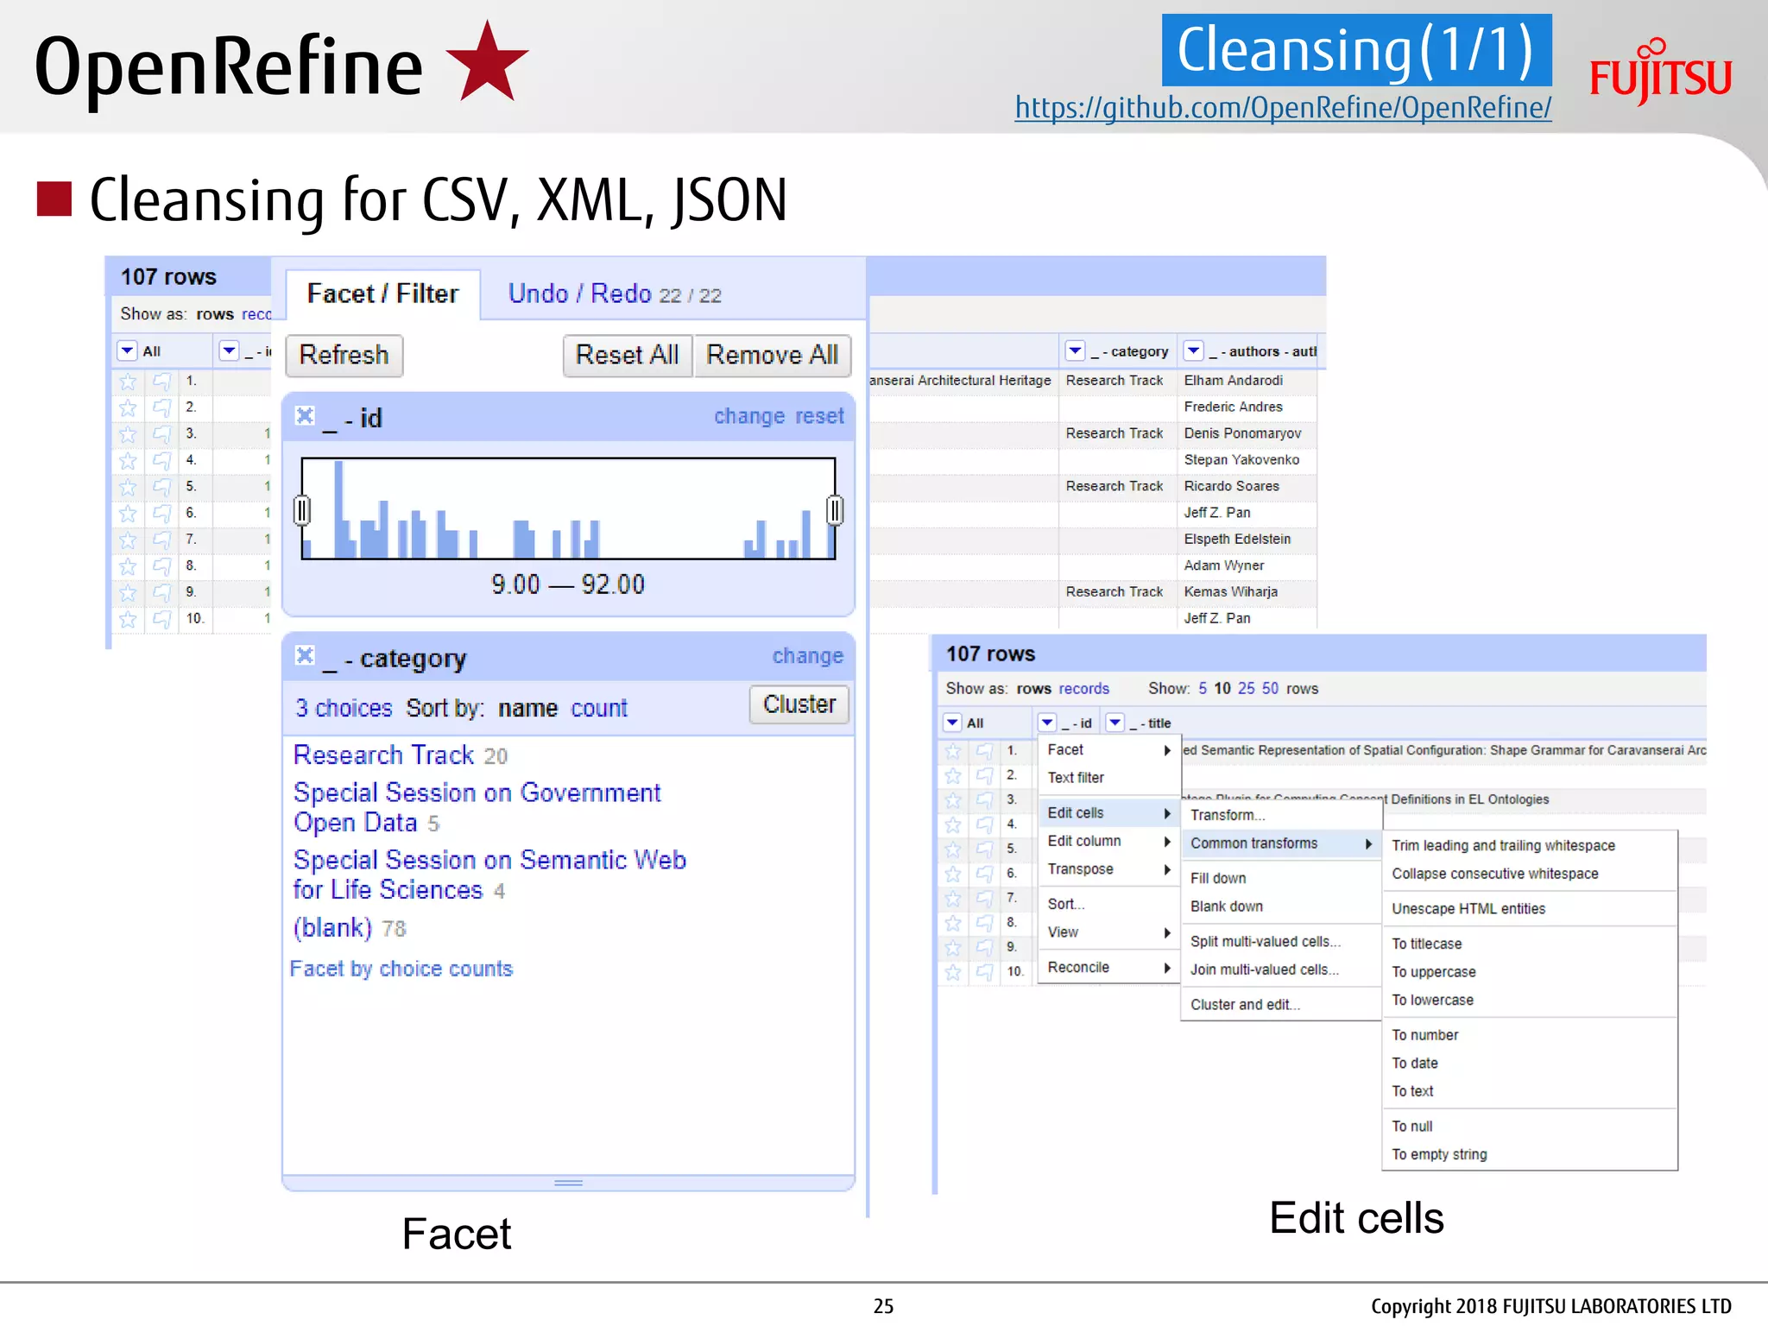
Task: Select Collapse consecutive whitespace
Action: point(1529,874)
